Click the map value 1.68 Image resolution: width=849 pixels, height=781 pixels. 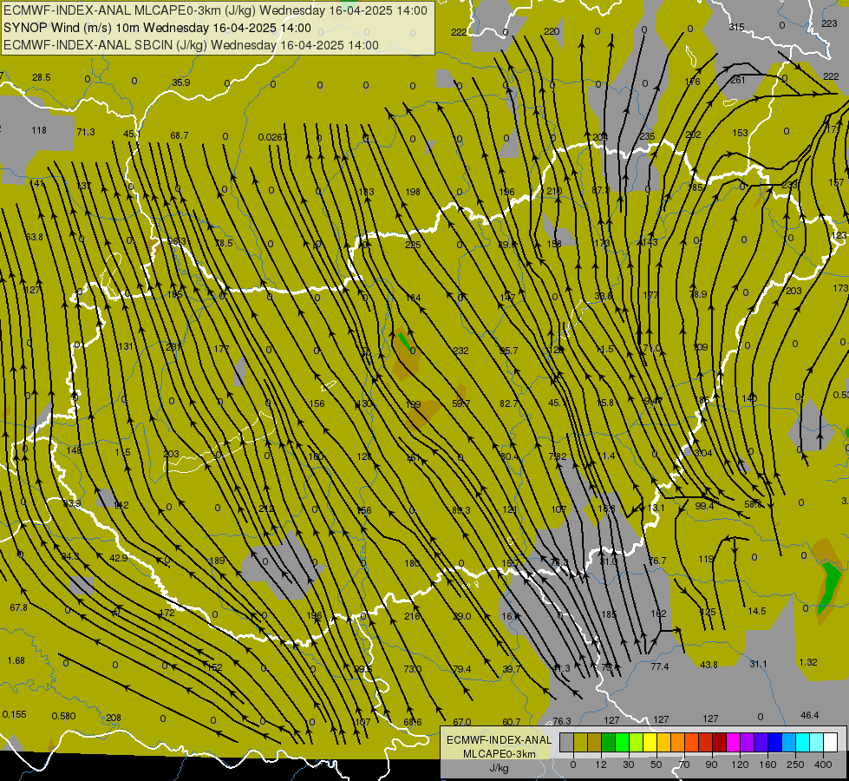click(16, 660)
